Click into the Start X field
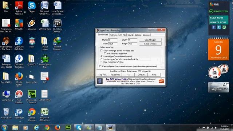 click(x=112, y=40)
